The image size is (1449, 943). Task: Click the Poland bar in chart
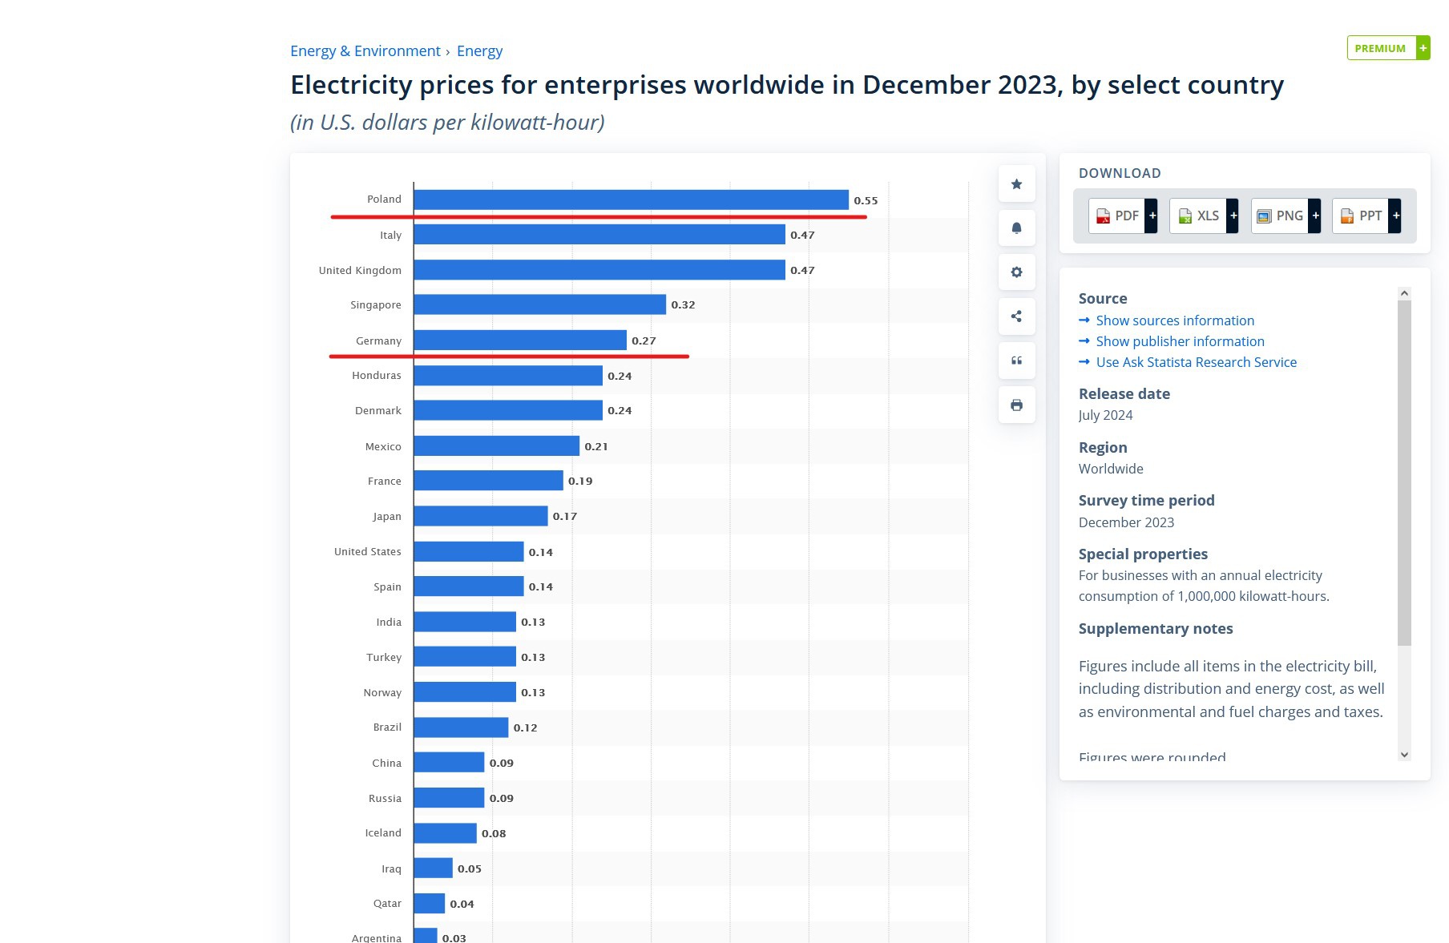631,199
